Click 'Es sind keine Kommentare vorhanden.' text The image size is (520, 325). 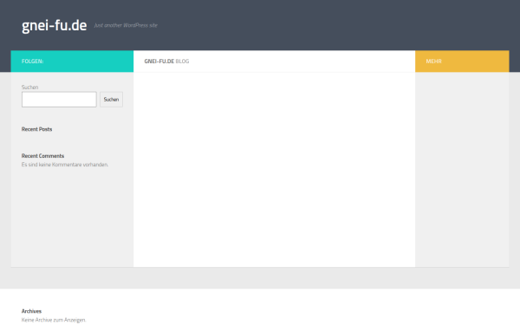[x=65, y=165]
